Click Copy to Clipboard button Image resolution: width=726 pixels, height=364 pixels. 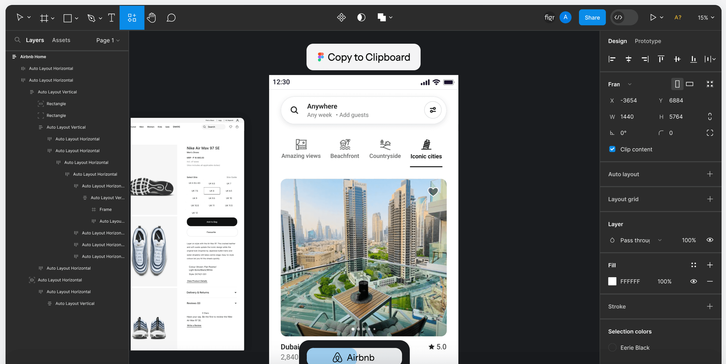364,57
